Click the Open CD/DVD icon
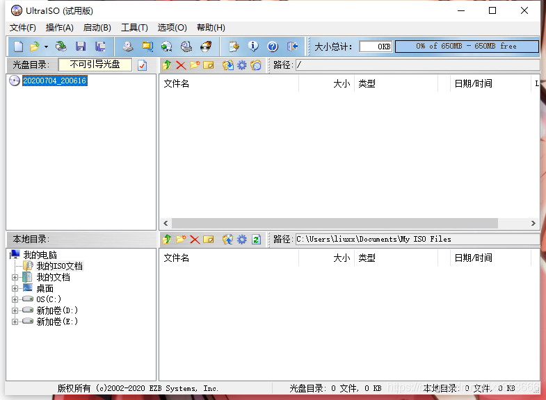The width and height of the screenshot is (546, 400). click(61, 47)
